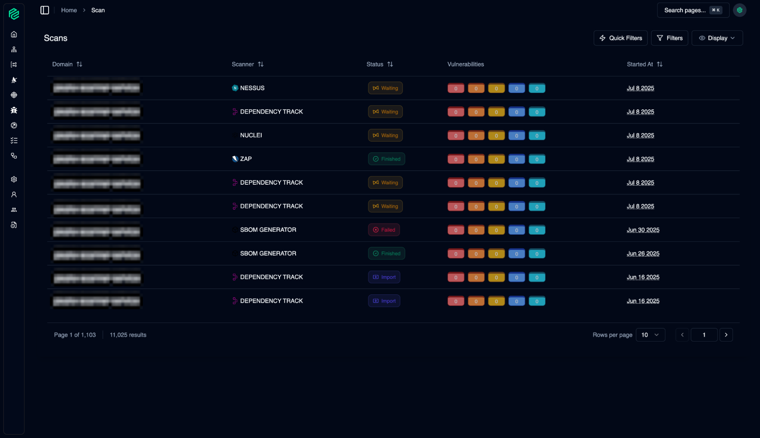Viewport: 760px width, 438px height.
Task: Click the Search pages input field
Action: coord(684,10)
